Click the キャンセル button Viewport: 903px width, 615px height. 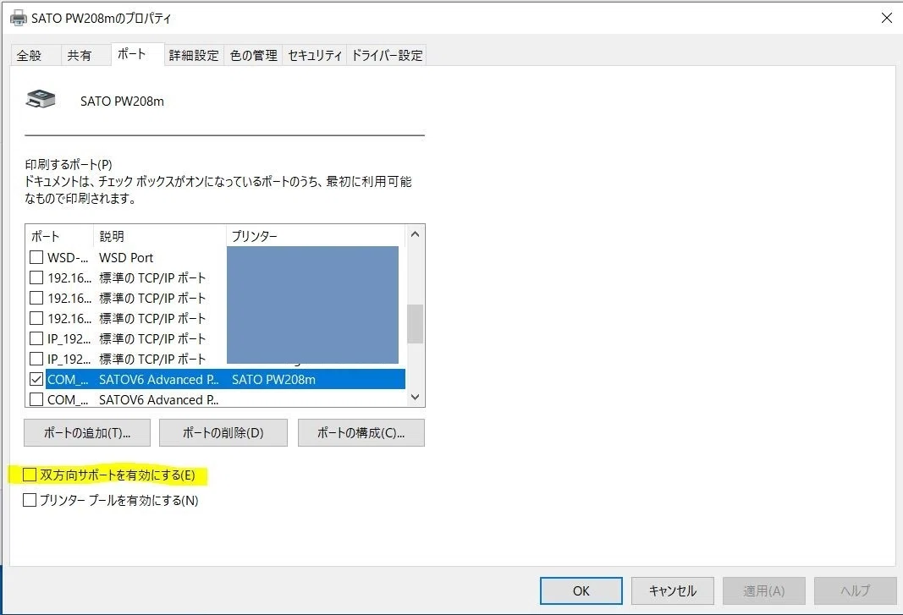coord(673,590)
